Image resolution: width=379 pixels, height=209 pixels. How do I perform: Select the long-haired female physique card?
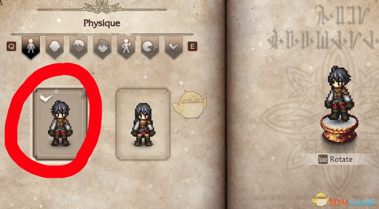[143, 124]
